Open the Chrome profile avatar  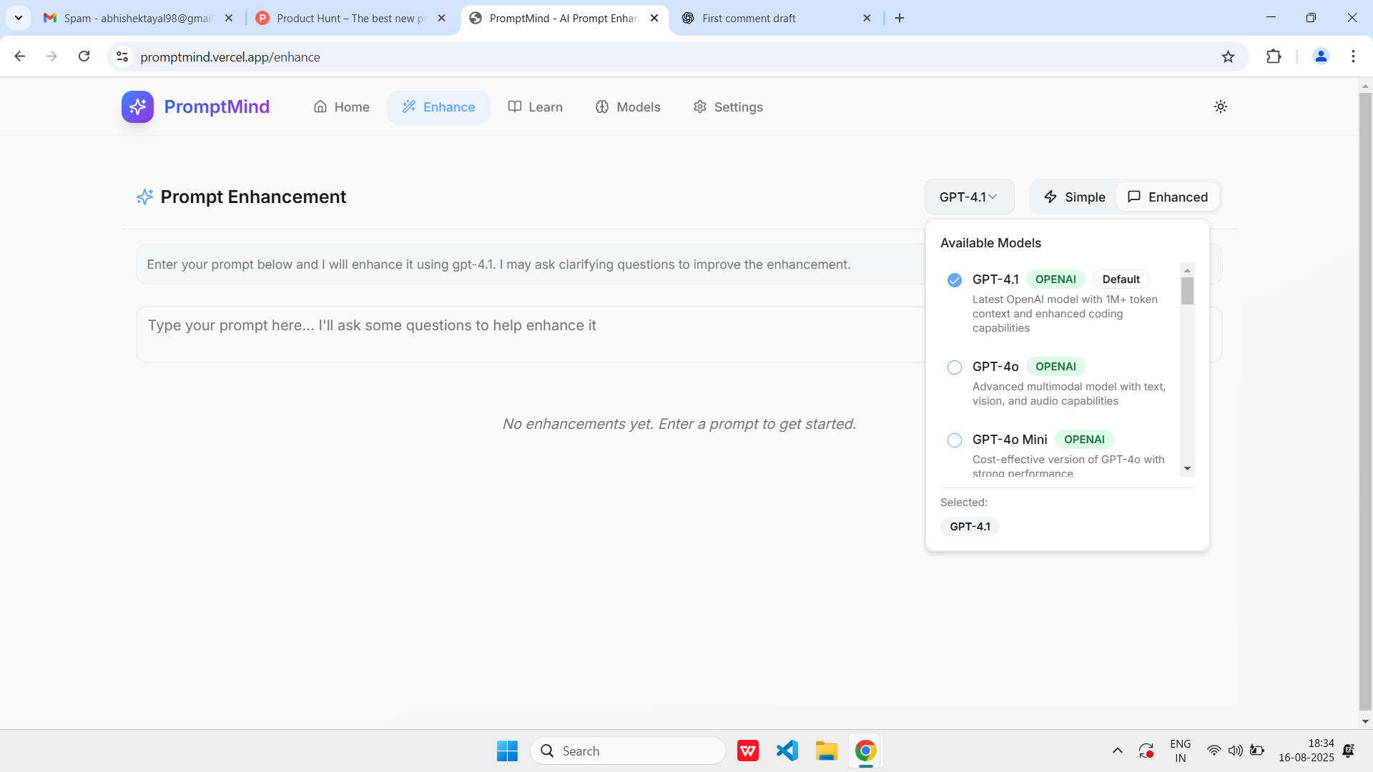point(1321,56)
